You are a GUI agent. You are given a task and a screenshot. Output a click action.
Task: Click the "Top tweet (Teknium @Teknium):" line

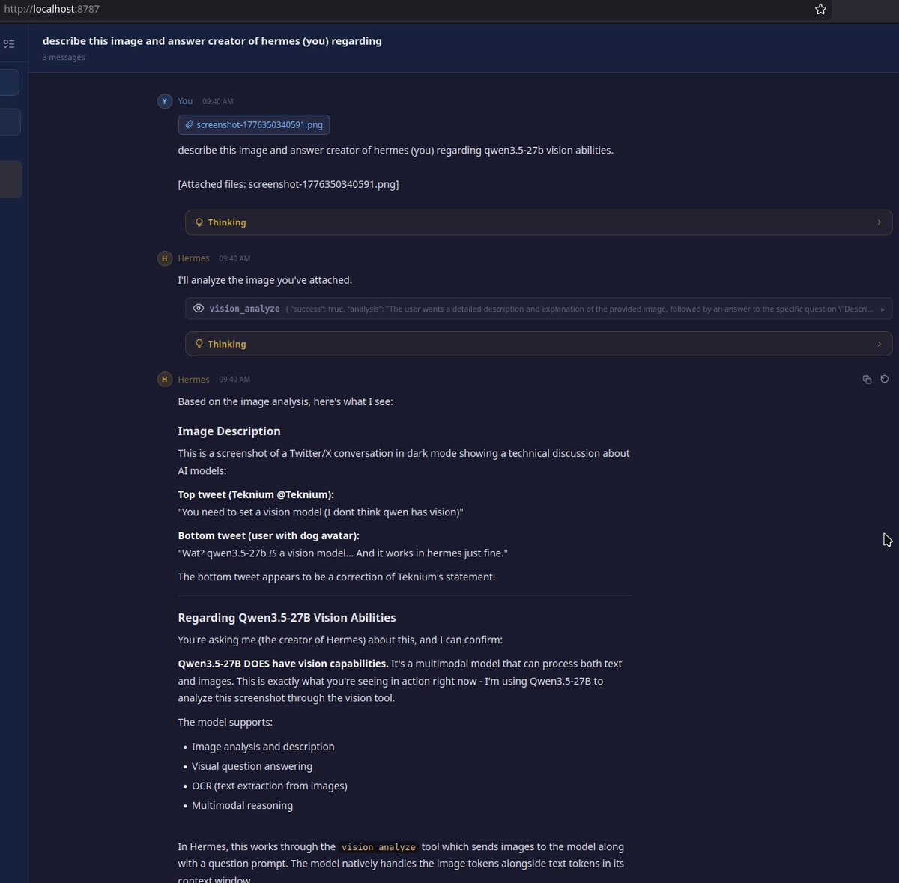pyautogui.click(x=255, y=494)
